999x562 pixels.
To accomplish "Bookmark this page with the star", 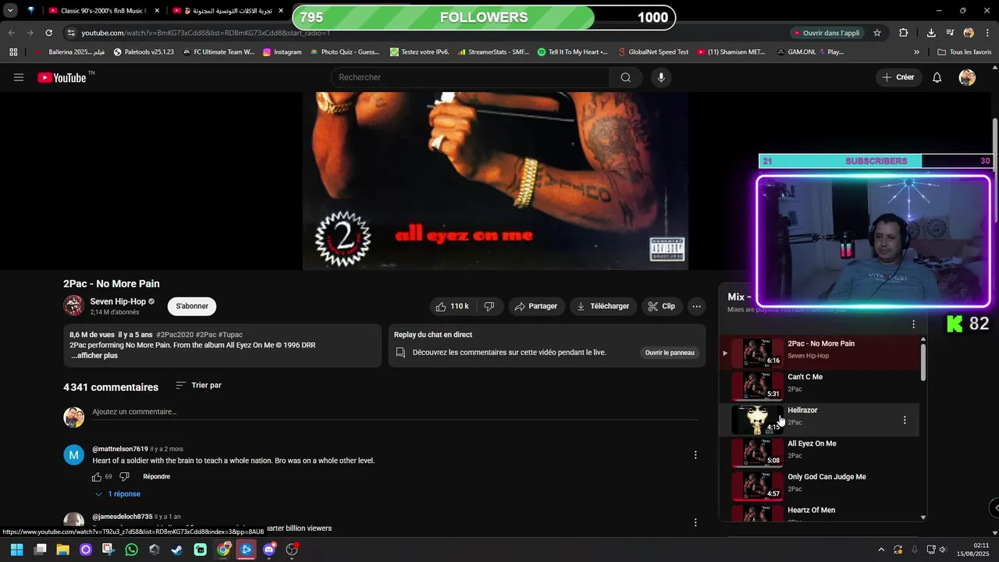I will [x=877, y=33].
